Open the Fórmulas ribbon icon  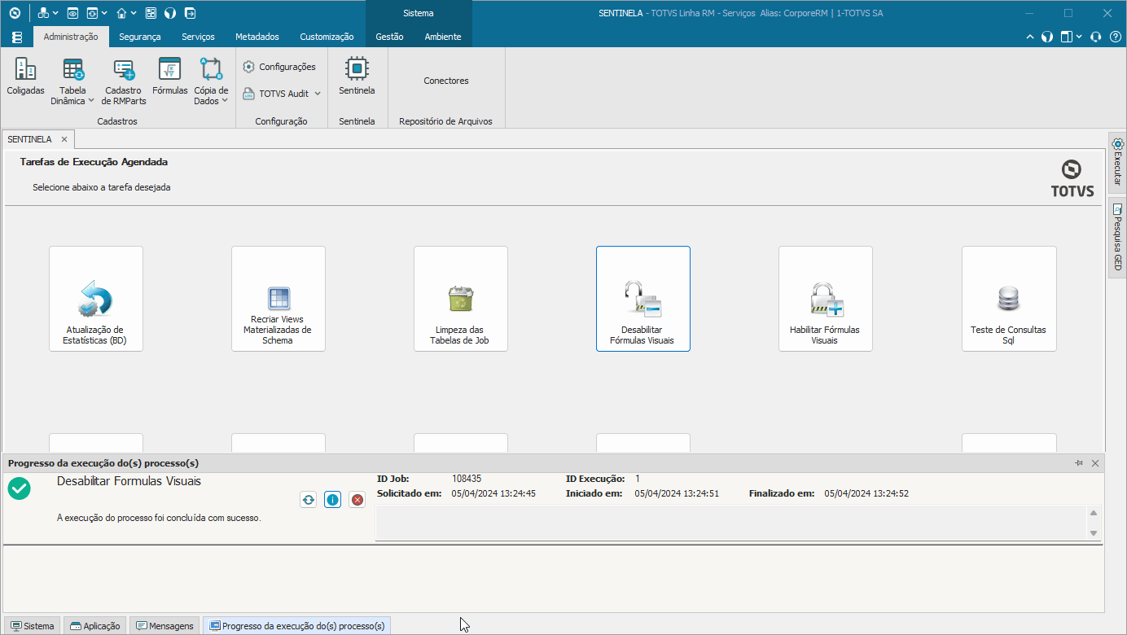click(x=169, y=77)
